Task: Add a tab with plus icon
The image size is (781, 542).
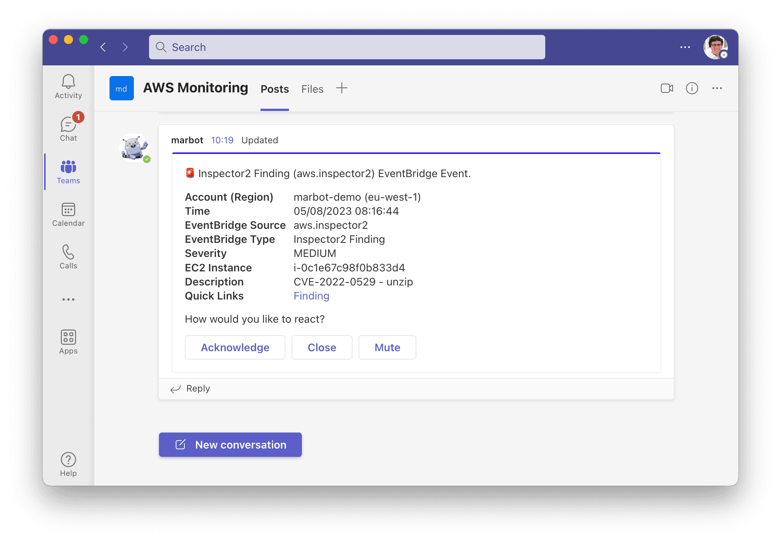Action: [x=342, y=88]
